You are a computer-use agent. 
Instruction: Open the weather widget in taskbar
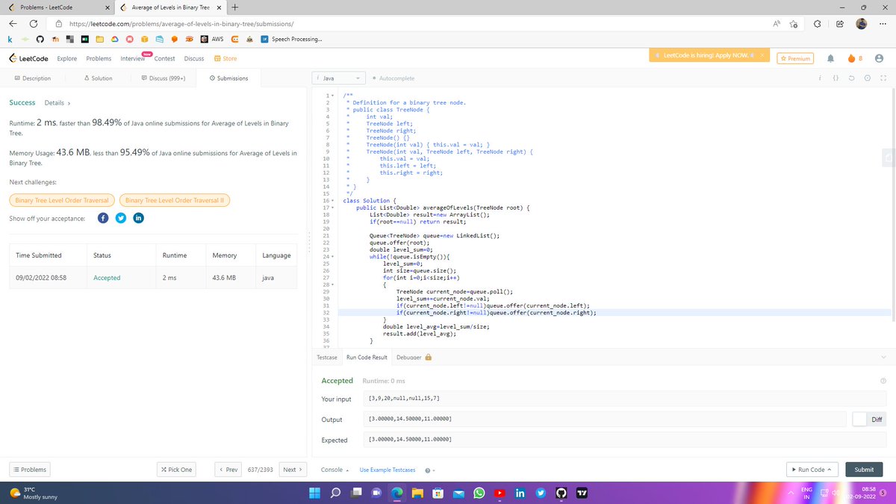33,493
